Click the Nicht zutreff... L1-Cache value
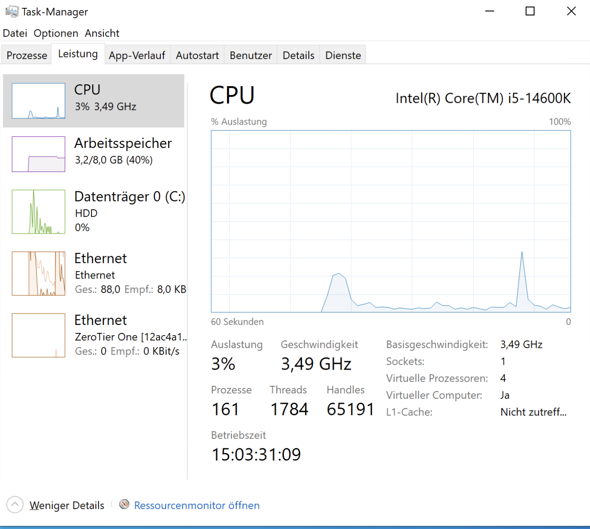This screenshot has width=590, height=529. pyautogui.click(x=533, y=412)
